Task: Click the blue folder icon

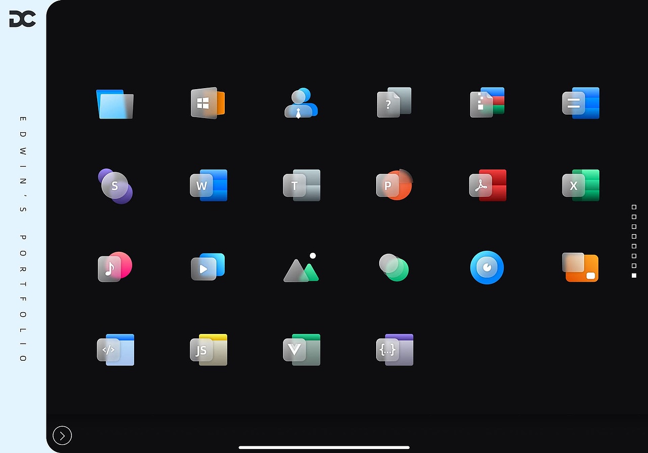Action: point(115,104)
